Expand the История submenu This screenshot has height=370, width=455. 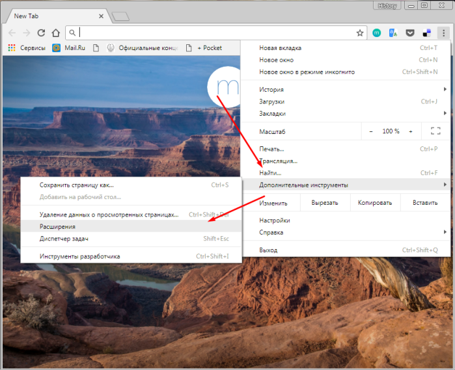tap(345, 90)
